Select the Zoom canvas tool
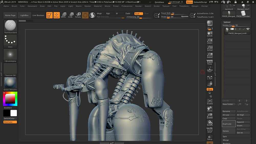The height and width of the screenshot is (144, 256). tap(210, 41)
